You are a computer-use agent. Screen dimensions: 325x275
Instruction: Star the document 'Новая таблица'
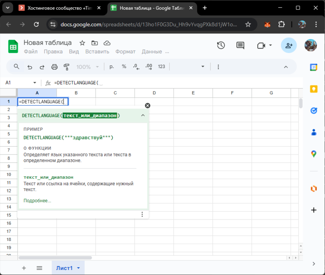[x=82, y=43]
